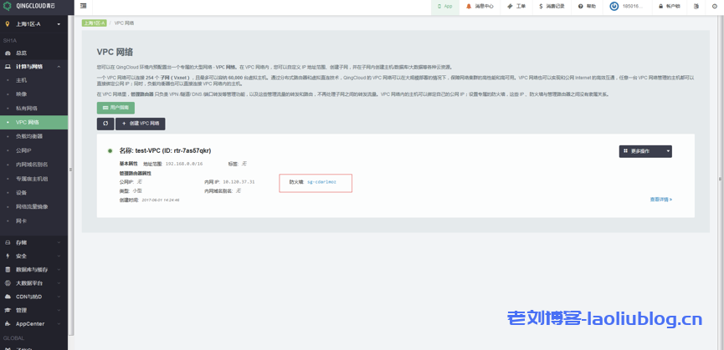
Task: Expand the 安全 sidebar section
Action: [33, 256]
